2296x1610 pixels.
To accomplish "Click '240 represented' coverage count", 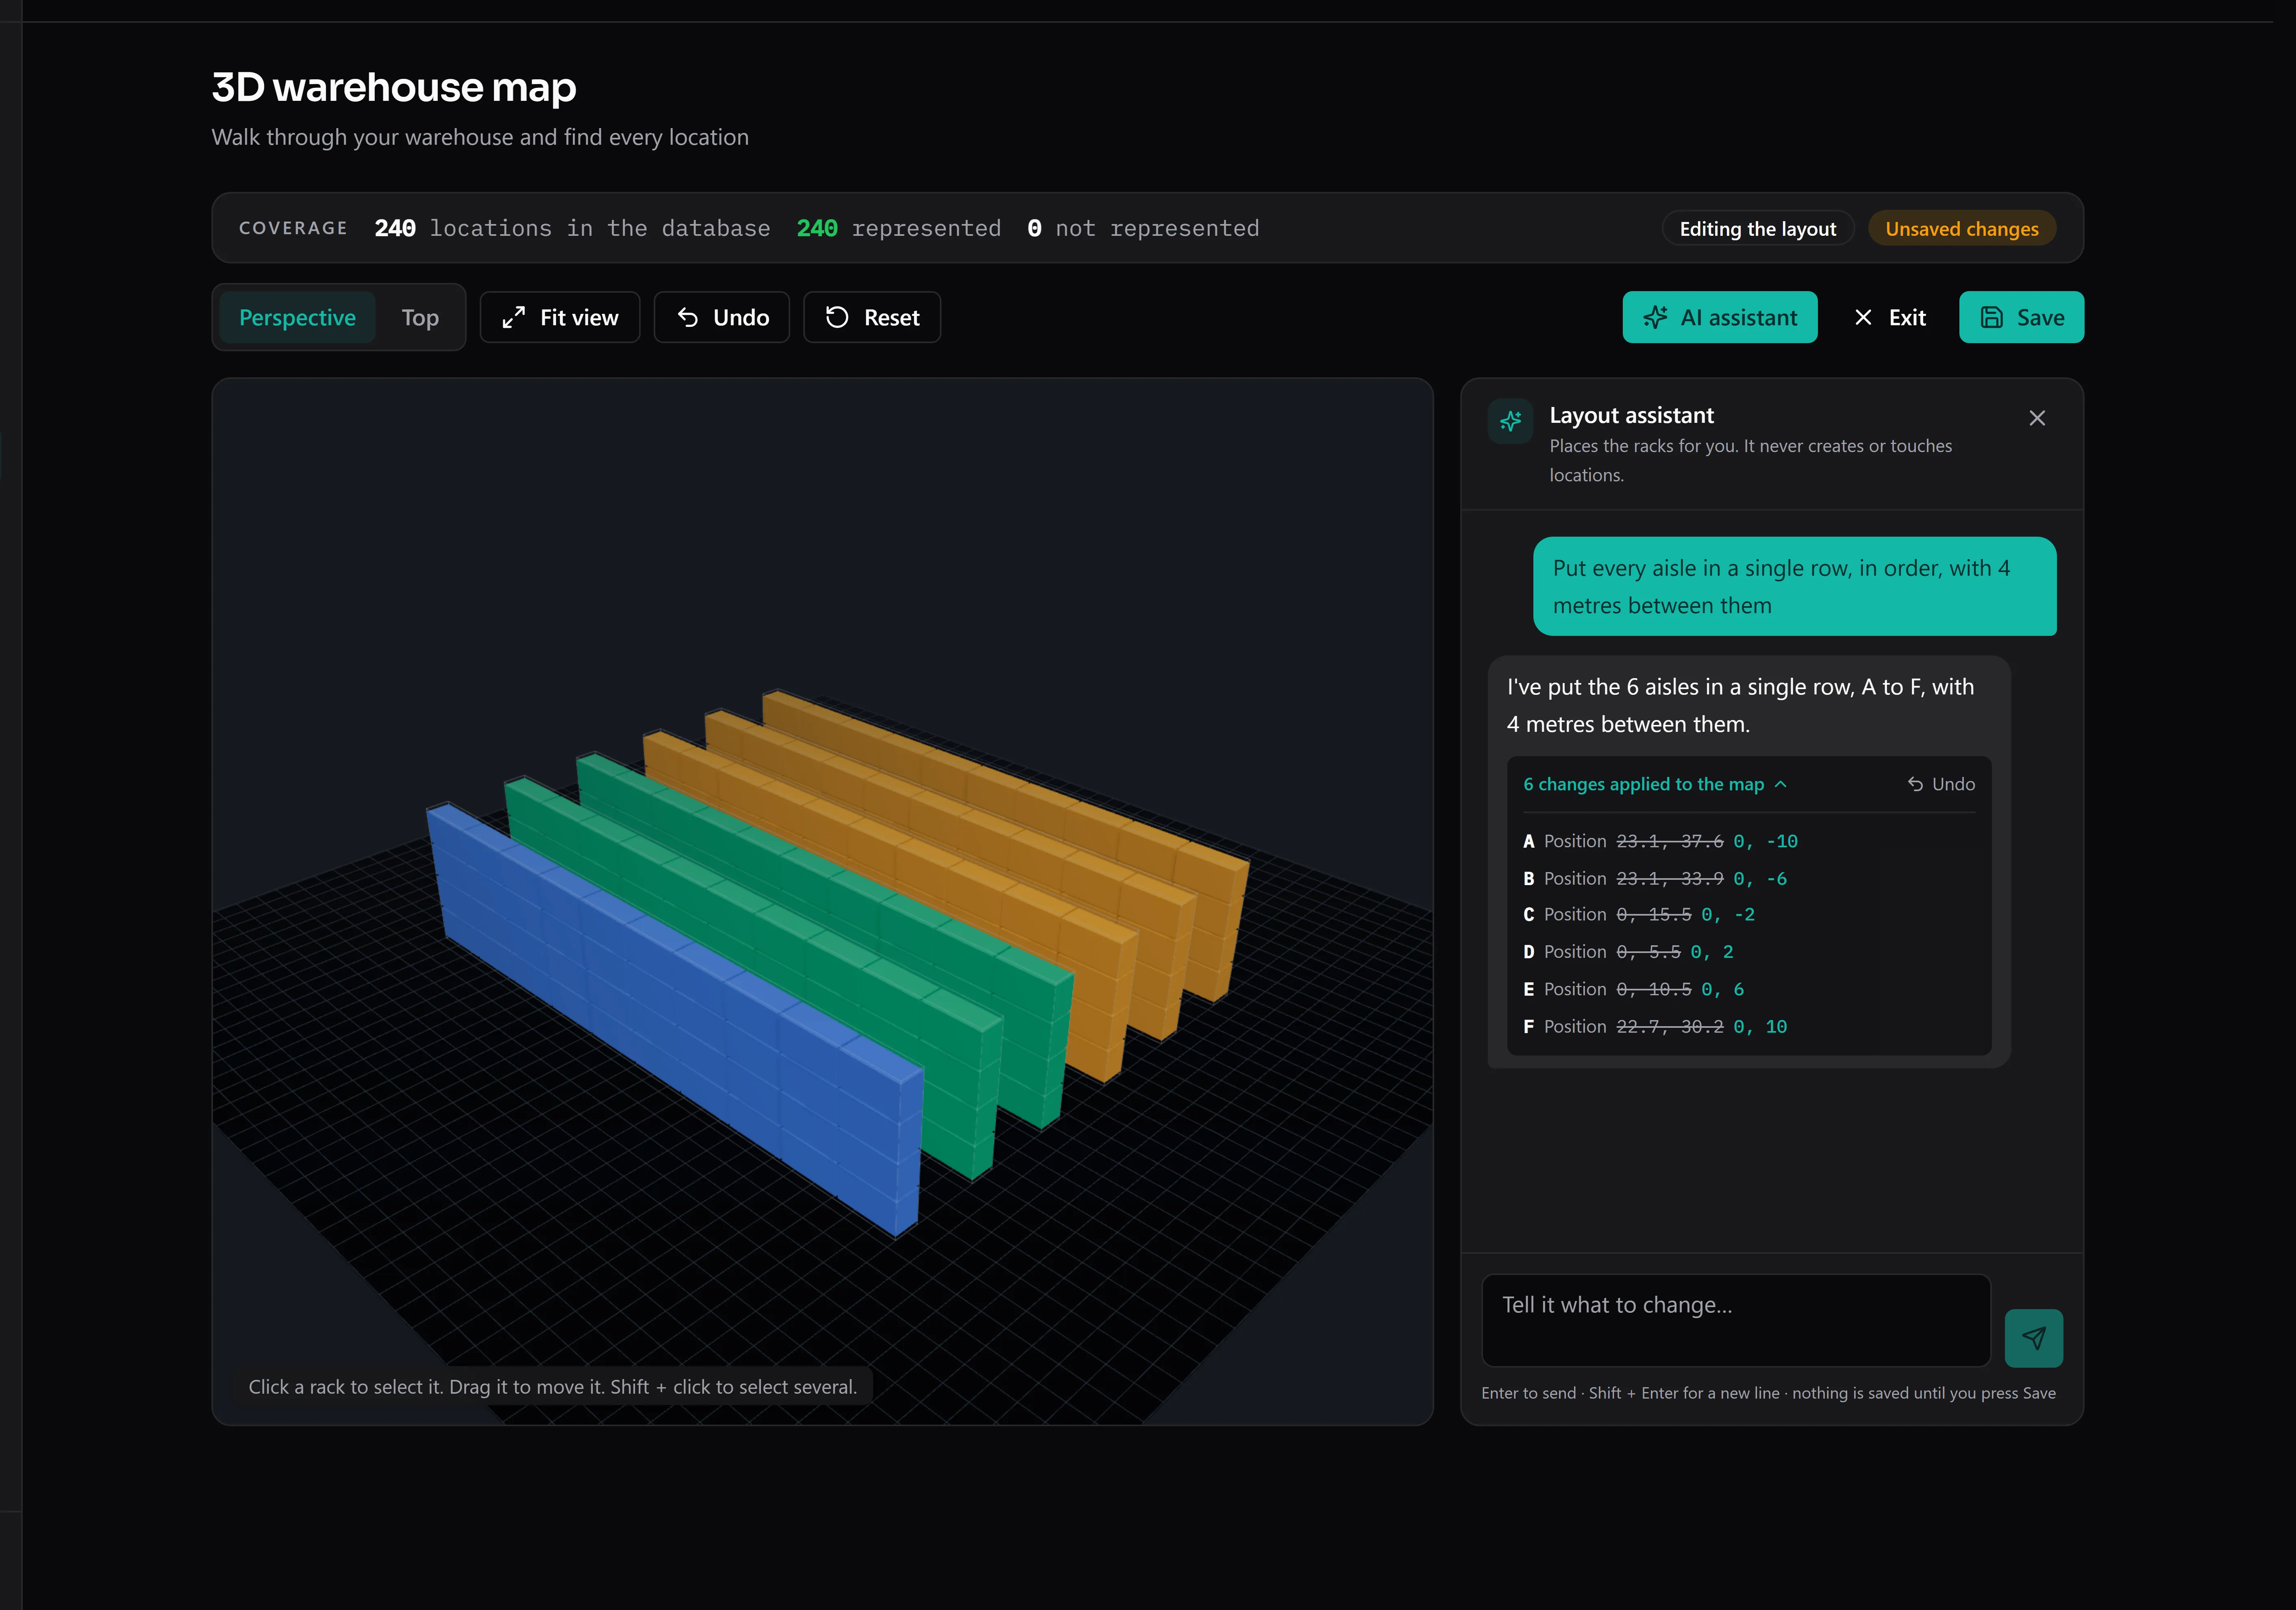I will tap(898, 228).
